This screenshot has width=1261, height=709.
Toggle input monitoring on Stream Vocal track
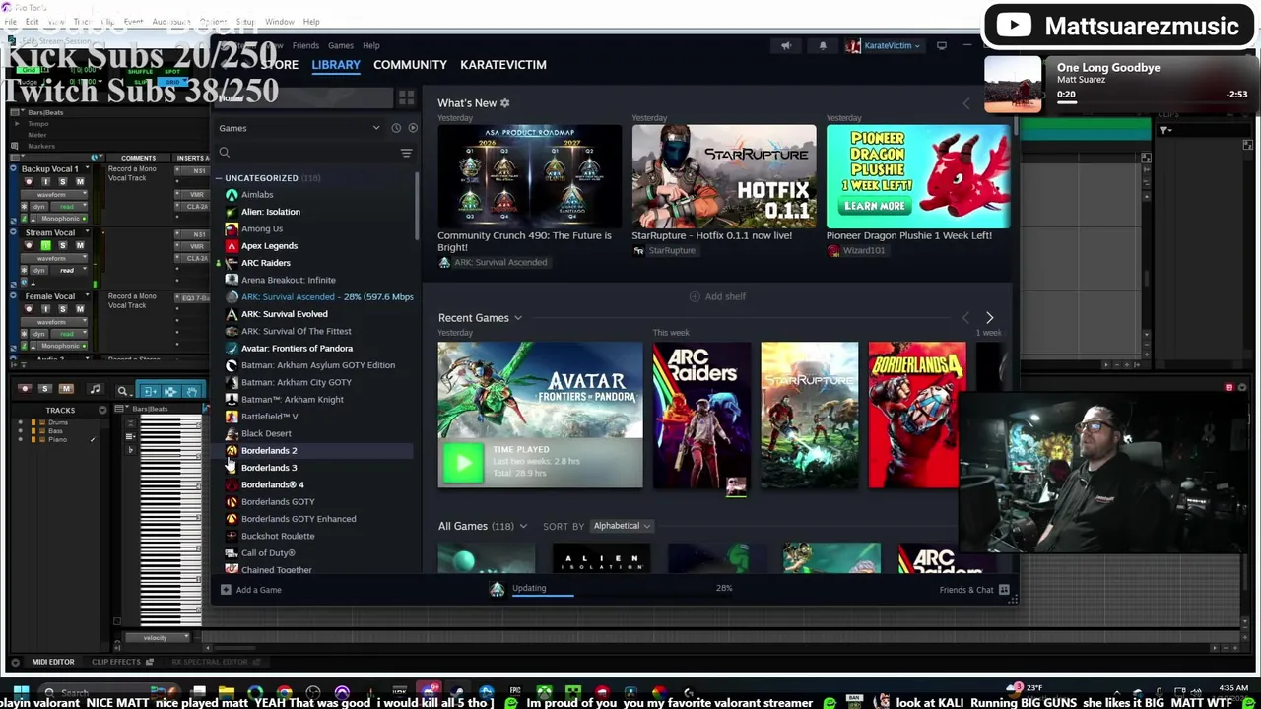45,245
